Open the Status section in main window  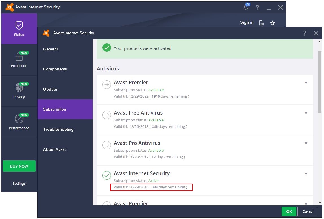coord(19,29)
